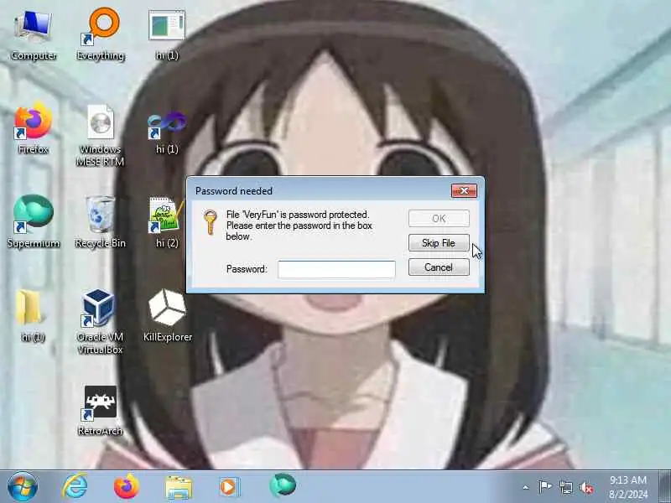Image resolution: width=671 pixels, height=503 pixels.
Task: Click the key icon in the dialog
Action: [210, 222]
